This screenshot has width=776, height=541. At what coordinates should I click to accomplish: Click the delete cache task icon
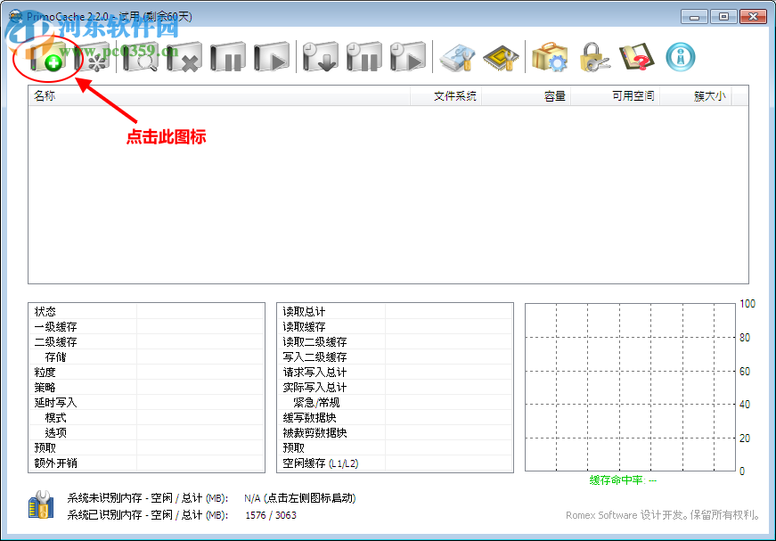pyautogui.click(x=184, y=56)
